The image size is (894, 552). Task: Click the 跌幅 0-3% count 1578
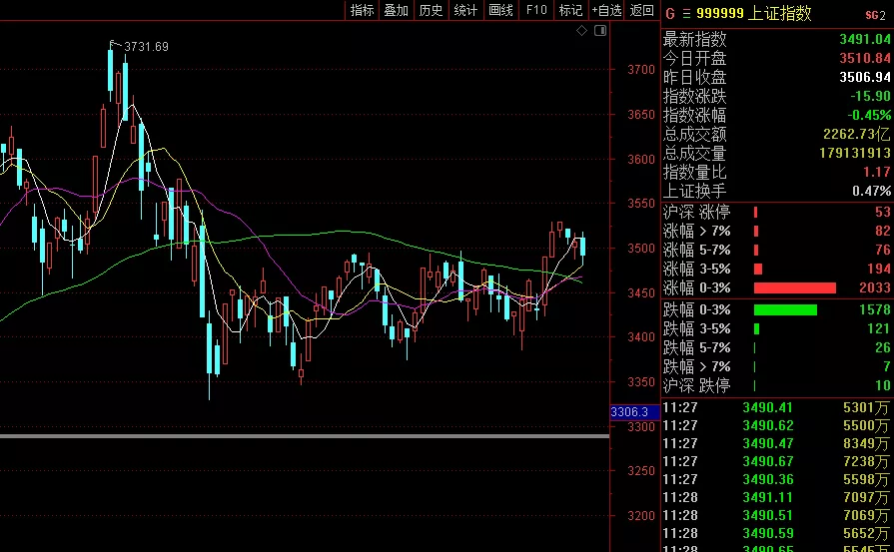pyautogui.click(x=875, y=309)
